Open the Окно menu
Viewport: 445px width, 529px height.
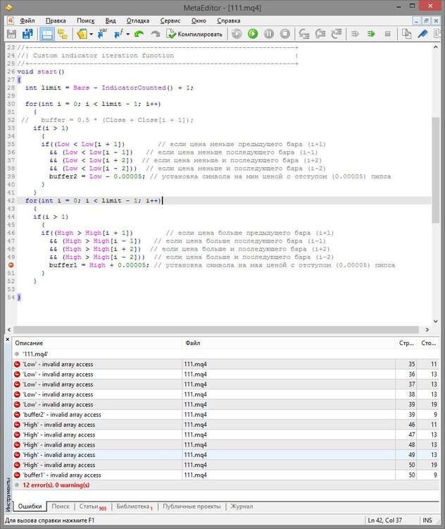pos(199,20)
